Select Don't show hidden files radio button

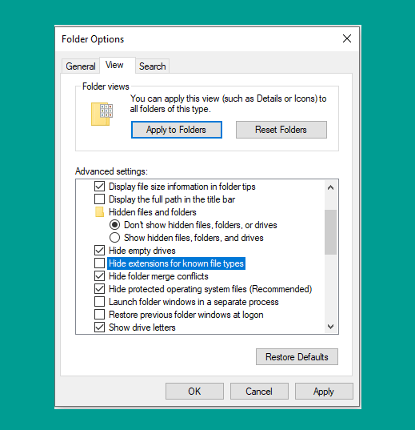tap(114, 224)
